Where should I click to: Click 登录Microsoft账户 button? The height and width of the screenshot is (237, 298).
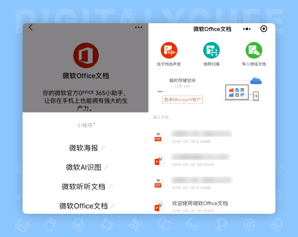point(182,100)
